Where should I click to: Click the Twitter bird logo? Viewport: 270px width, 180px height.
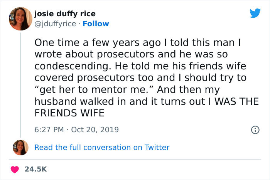(255, 13)
